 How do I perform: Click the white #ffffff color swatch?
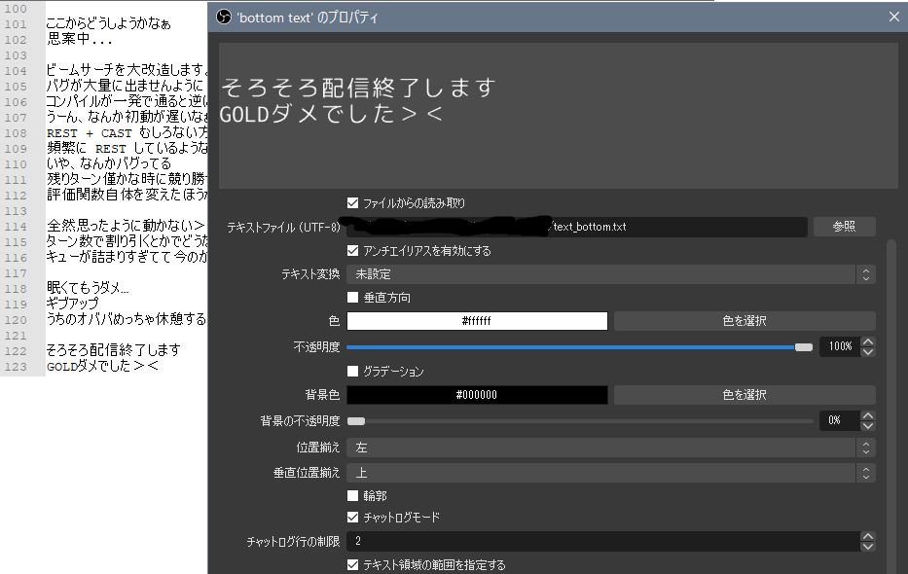click(476, 321)
